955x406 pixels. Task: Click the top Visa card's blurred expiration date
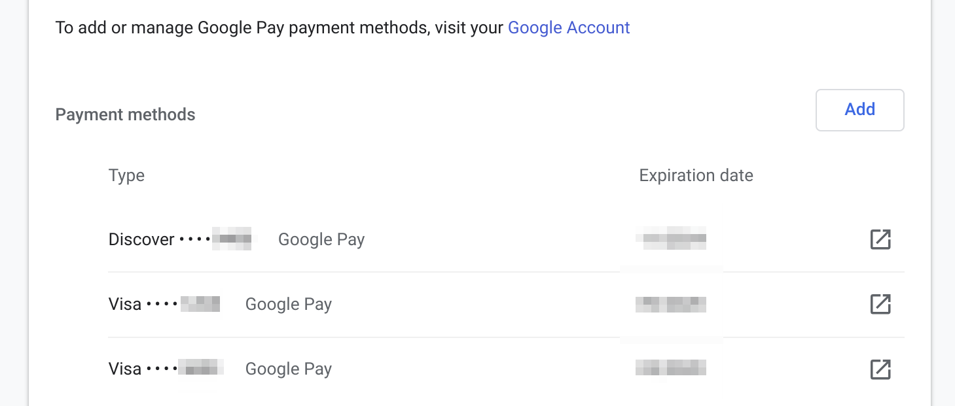(671, 304)
